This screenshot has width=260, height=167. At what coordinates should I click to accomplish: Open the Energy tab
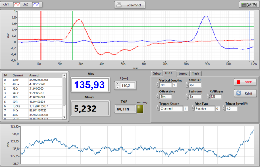coord(183,74)
